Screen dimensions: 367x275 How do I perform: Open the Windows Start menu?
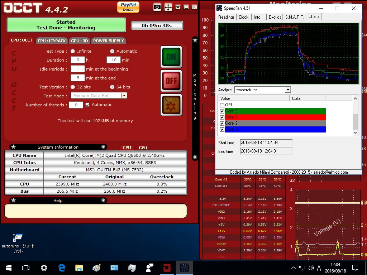(9, 268)
